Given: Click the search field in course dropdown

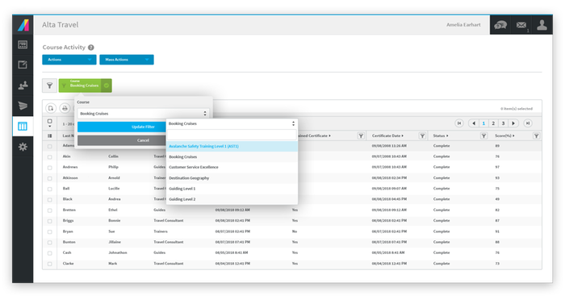Looking at the screenshot, I should 232,135.
